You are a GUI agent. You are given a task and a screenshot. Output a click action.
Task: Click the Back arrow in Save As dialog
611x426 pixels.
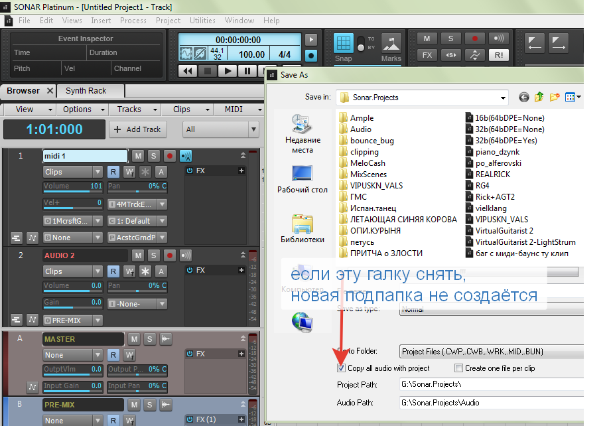click(523, 97)
